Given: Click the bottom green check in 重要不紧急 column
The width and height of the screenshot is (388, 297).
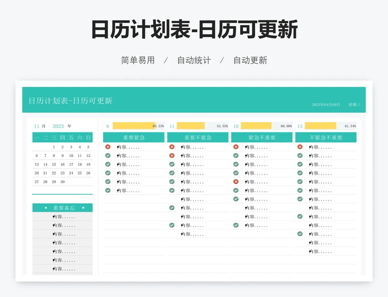Looking at the screenshot, I should pyautogui.click(x=172, y=225).
